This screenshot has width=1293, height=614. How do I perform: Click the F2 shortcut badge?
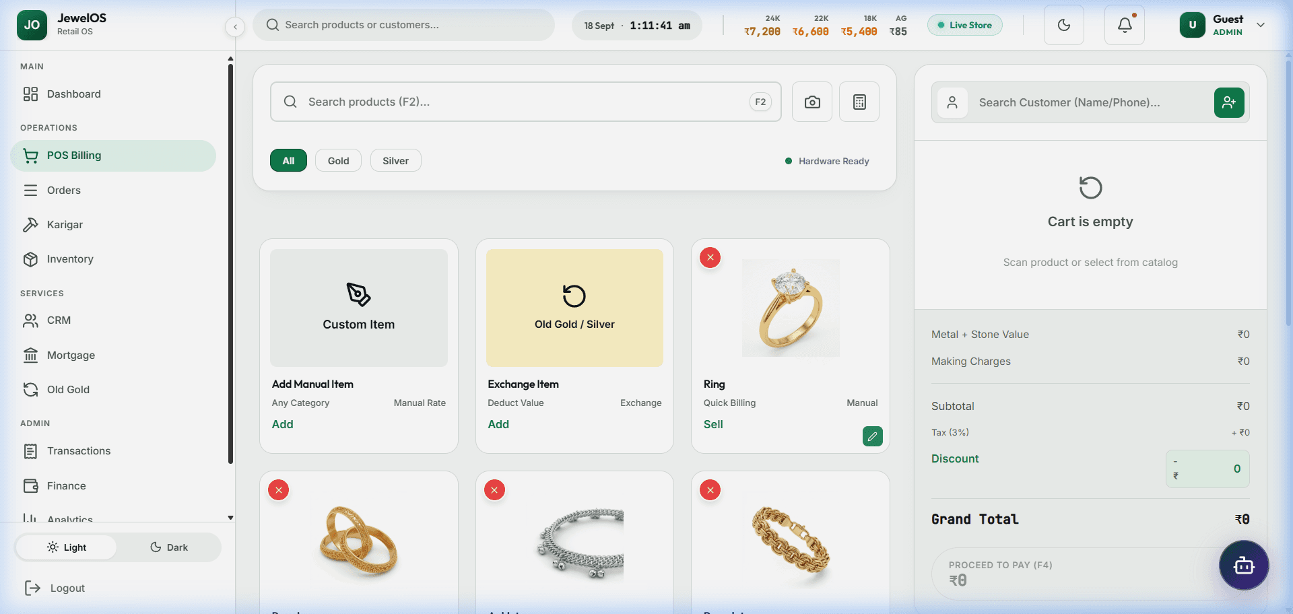coord(760,102)
